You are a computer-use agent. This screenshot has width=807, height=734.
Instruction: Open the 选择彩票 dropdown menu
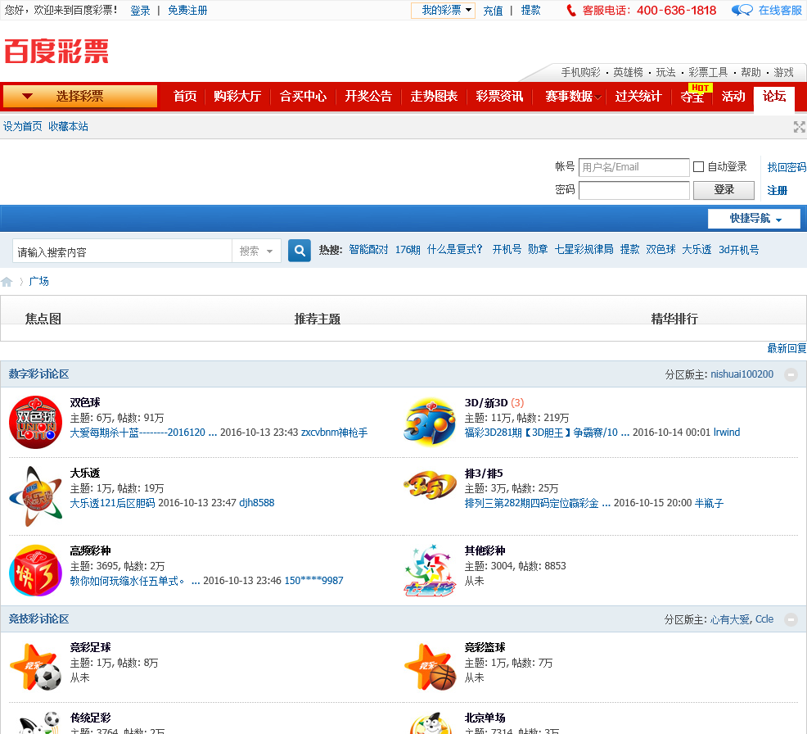tap(79, 97)
